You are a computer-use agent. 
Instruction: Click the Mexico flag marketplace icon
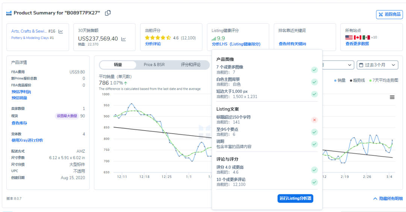366,38
